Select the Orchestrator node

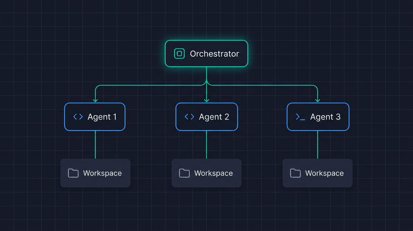tap(206, 54)
